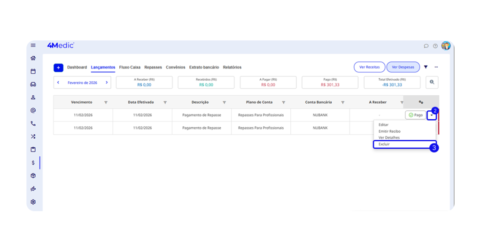Click the Ver Receitas toggle button
The height and width of the screenshot is (252, 481).
369,67
